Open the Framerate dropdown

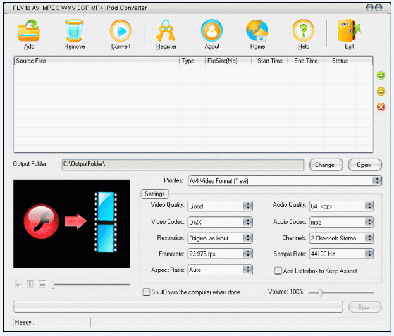pos(220,254)
